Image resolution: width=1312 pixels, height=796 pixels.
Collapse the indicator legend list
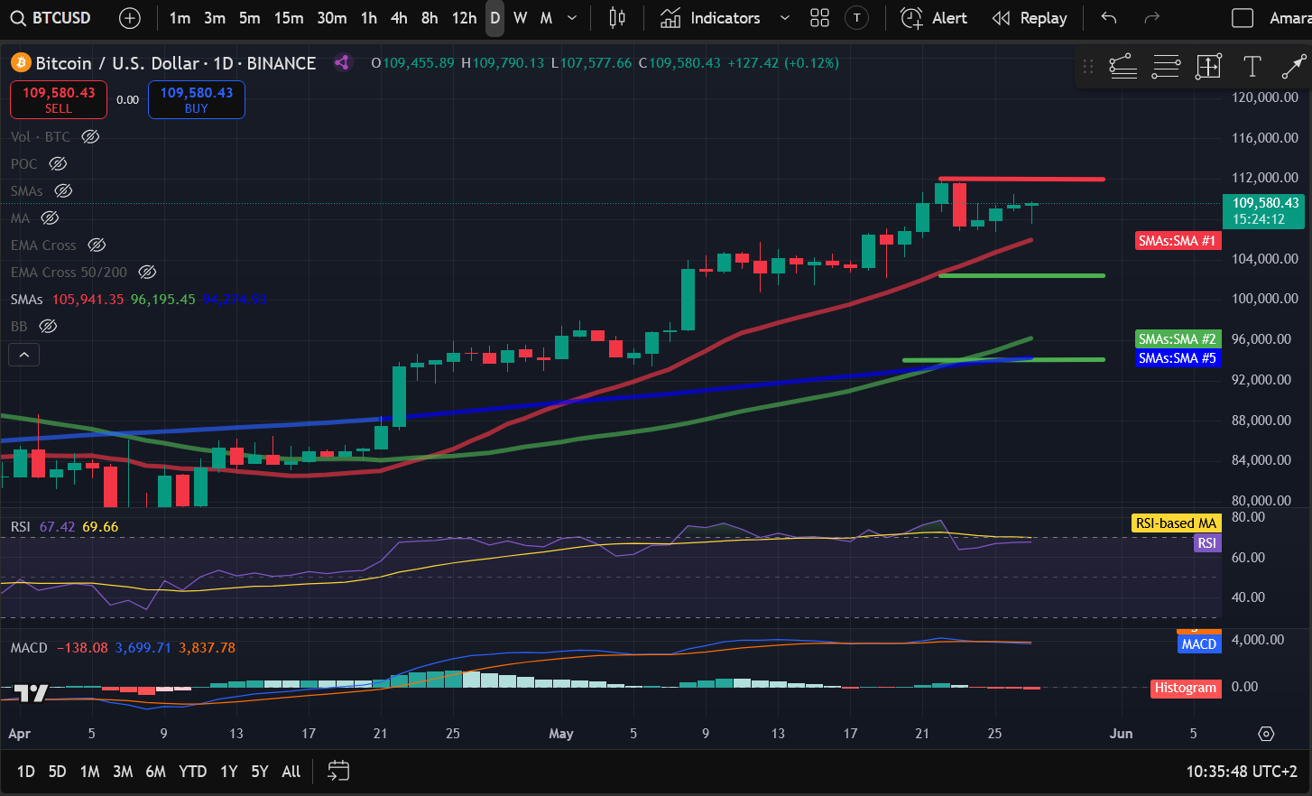(24, 355)
